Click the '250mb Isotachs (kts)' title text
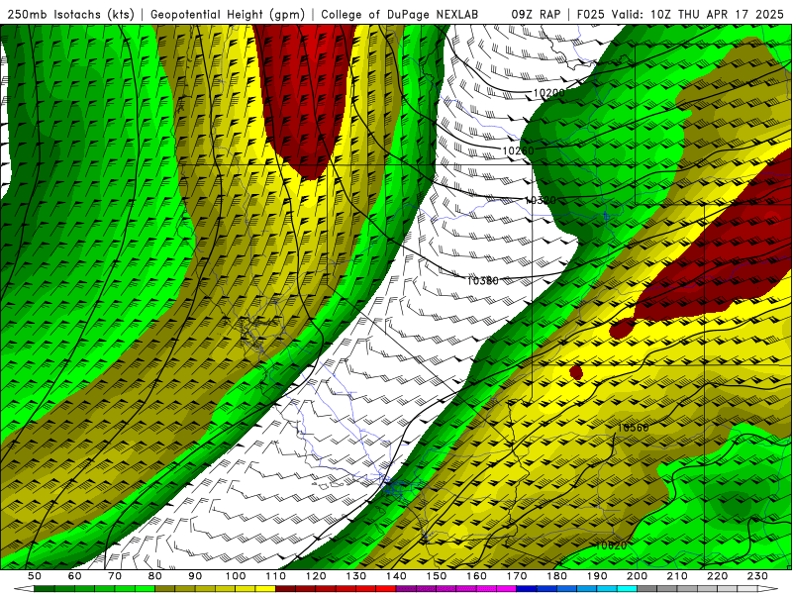Image resolution: width=792 pixels, height=594 pixels. (70, 15)
